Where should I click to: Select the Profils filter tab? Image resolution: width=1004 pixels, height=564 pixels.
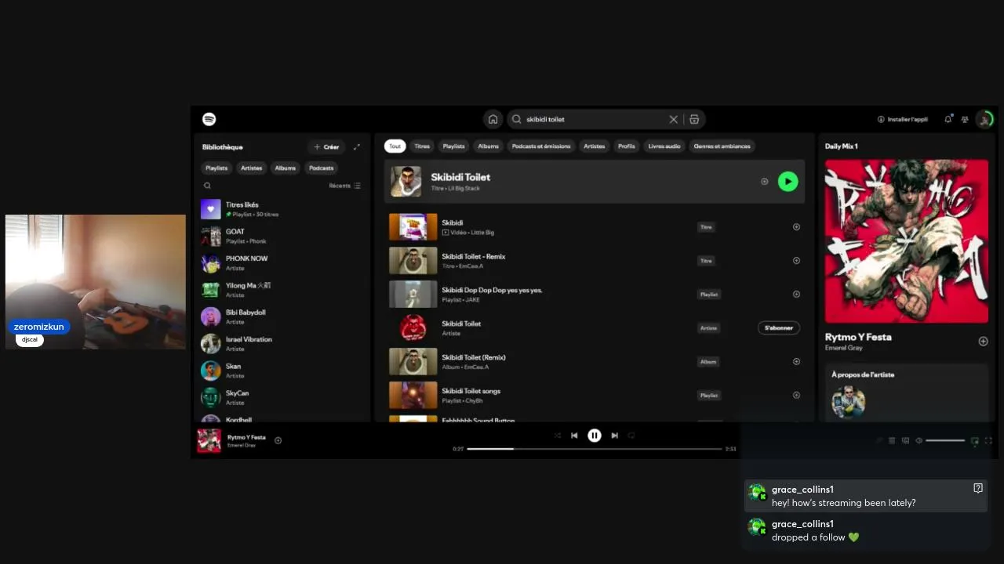tap(627, 146)
